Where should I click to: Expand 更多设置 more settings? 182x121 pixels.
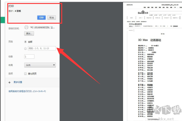[18, 82]
